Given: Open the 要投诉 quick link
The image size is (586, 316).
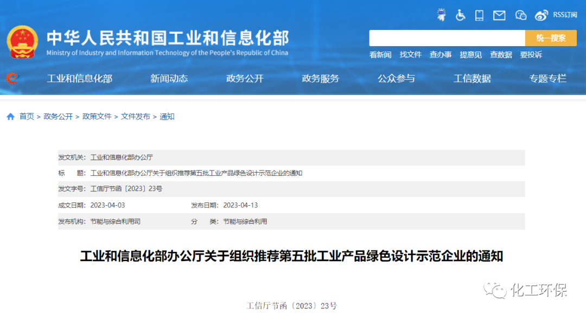Looking at the screenshot, I should coord(531,55).
